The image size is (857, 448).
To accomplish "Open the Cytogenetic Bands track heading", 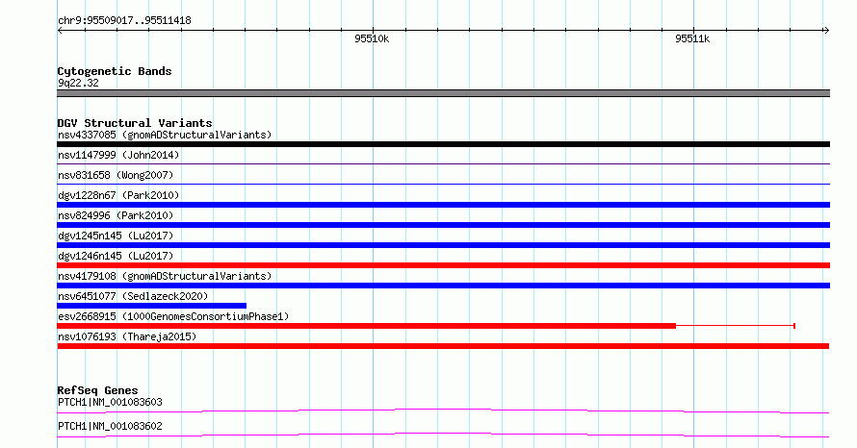I will 115,71.
